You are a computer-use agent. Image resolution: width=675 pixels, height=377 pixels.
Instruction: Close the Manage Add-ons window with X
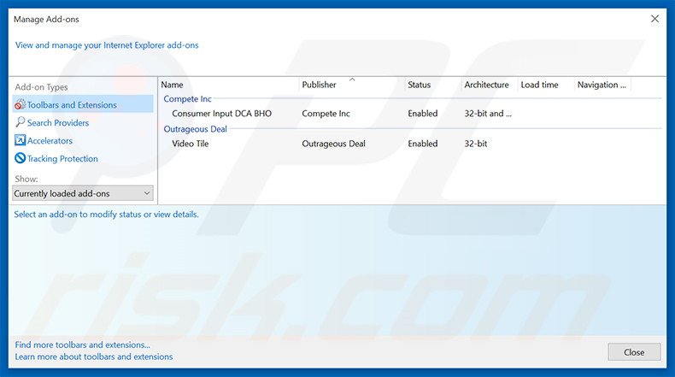(655, 18)
